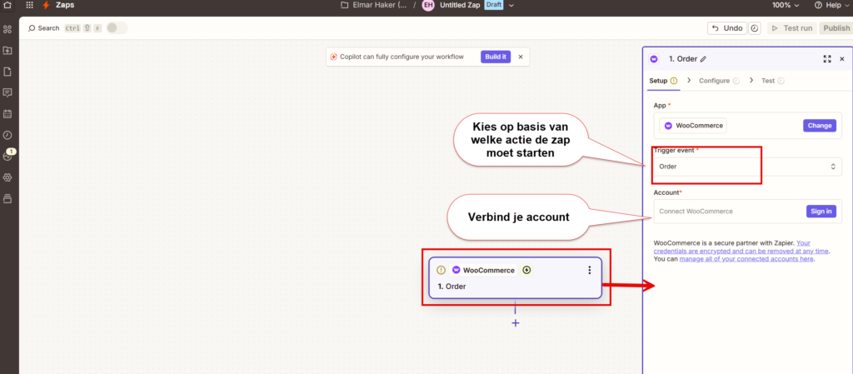Click the Test run button
Viewport: 853px width, 374px height.
(792, 28)
